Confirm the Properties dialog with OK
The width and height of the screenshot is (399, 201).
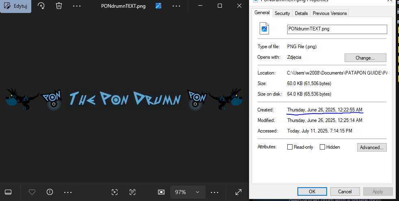(312, 192)
